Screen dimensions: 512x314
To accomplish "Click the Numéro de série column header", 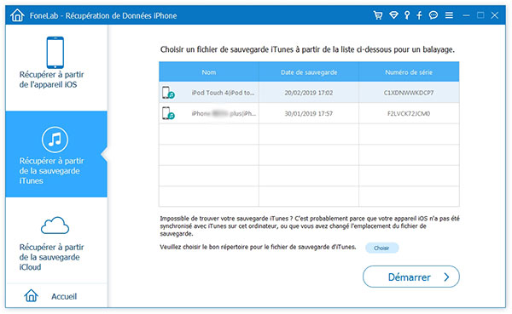I will tap(409, 72).
